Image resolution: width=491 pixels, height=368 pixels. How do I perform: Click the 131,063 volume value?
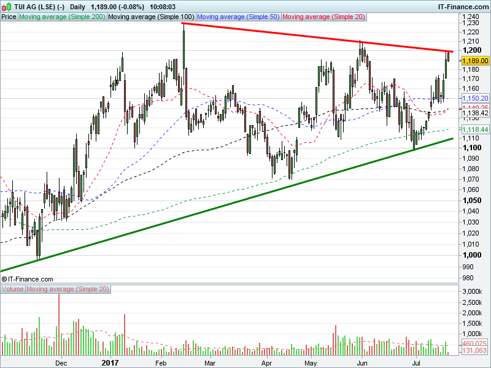(474, 350)
